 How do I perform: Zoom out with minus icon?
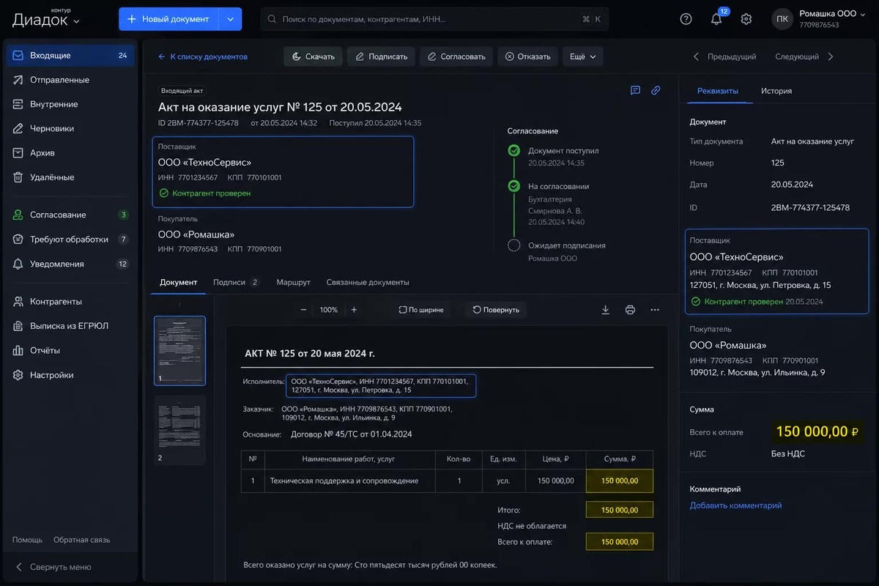(303, 310)
